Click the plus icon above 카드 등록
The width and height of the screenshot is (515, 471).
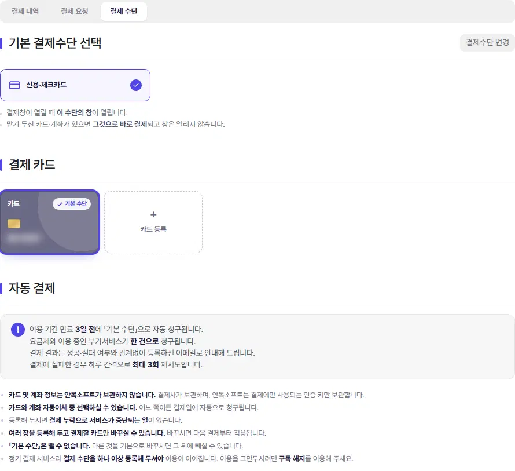click(153, 214)
